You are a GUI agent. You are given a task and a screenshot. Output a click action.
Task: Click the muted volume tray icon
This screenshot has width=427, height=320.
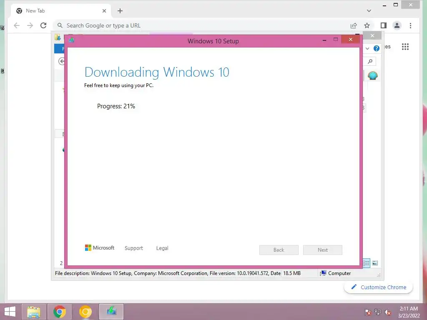(x=388, y=312)
